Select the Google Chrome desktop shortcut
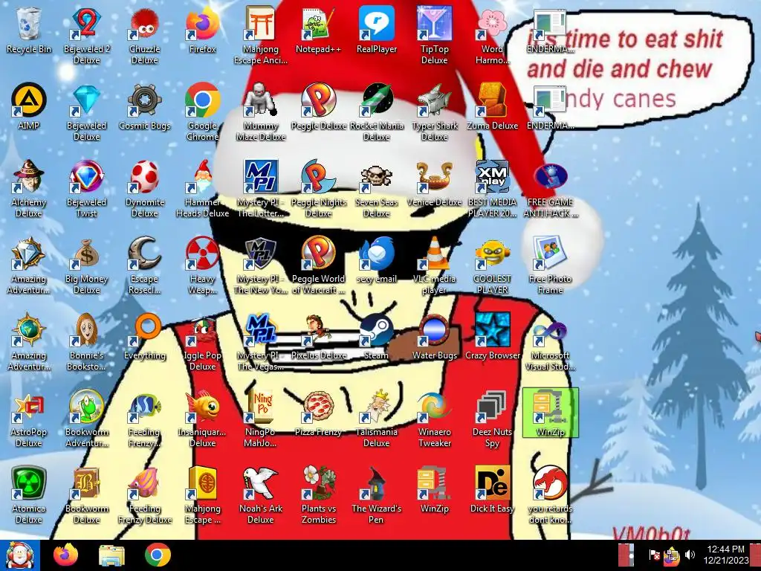Screen dimensions: 761x571 pyautogui.click(x=203, y=112)
